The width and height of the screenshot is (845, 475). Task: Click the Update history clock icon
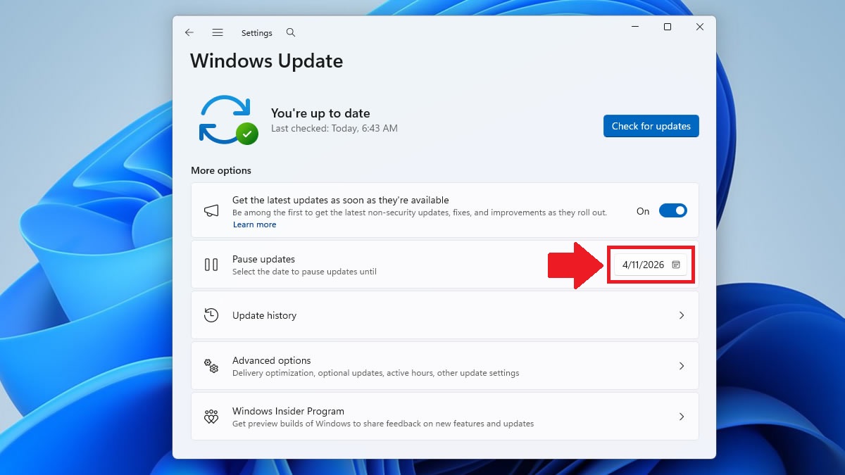[211, 315]
